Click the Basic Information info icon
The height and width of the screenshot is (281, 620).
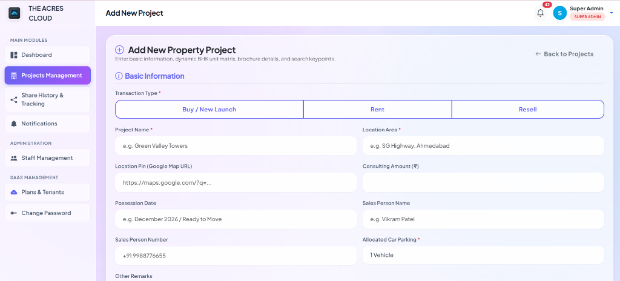(118, 76)
